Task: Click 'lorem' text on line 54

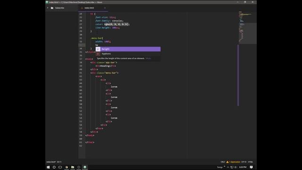Action: pos(114,118)
